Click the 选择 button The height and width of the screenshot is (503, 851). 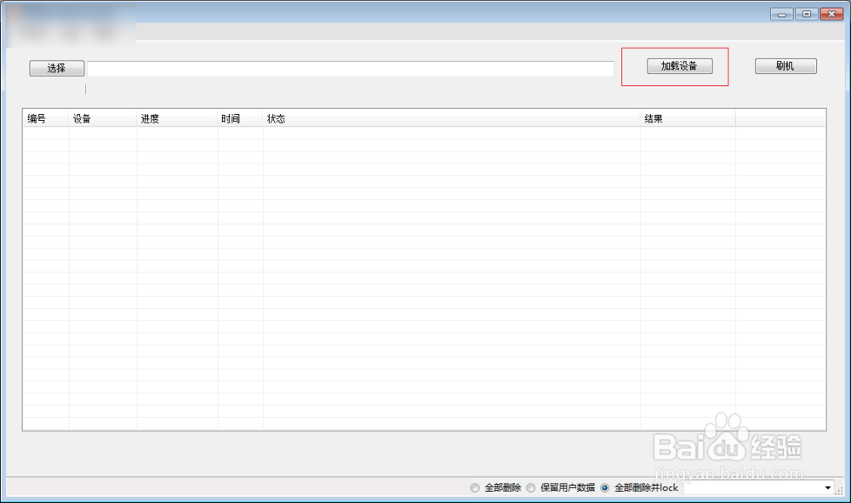click(x=56, y=68)
